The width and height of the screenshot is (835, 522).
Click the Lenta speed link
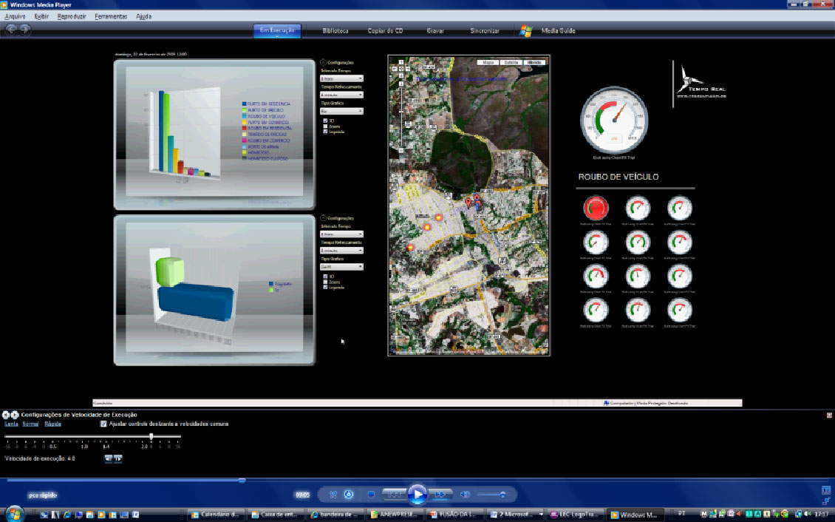point(11,424)
